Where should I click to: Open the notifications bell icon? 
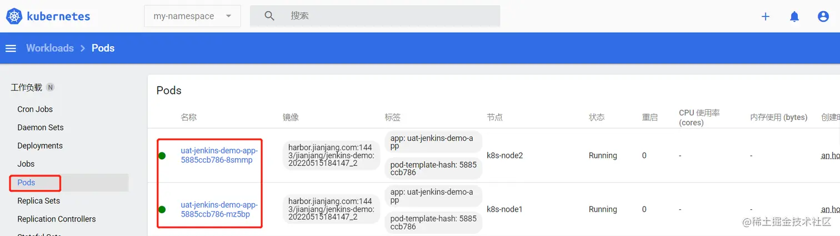[794, 16]
